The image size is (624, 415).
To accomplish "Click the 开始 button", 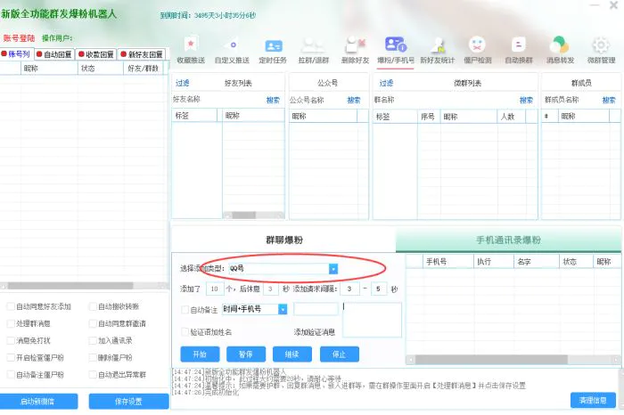I will point(200,354).
